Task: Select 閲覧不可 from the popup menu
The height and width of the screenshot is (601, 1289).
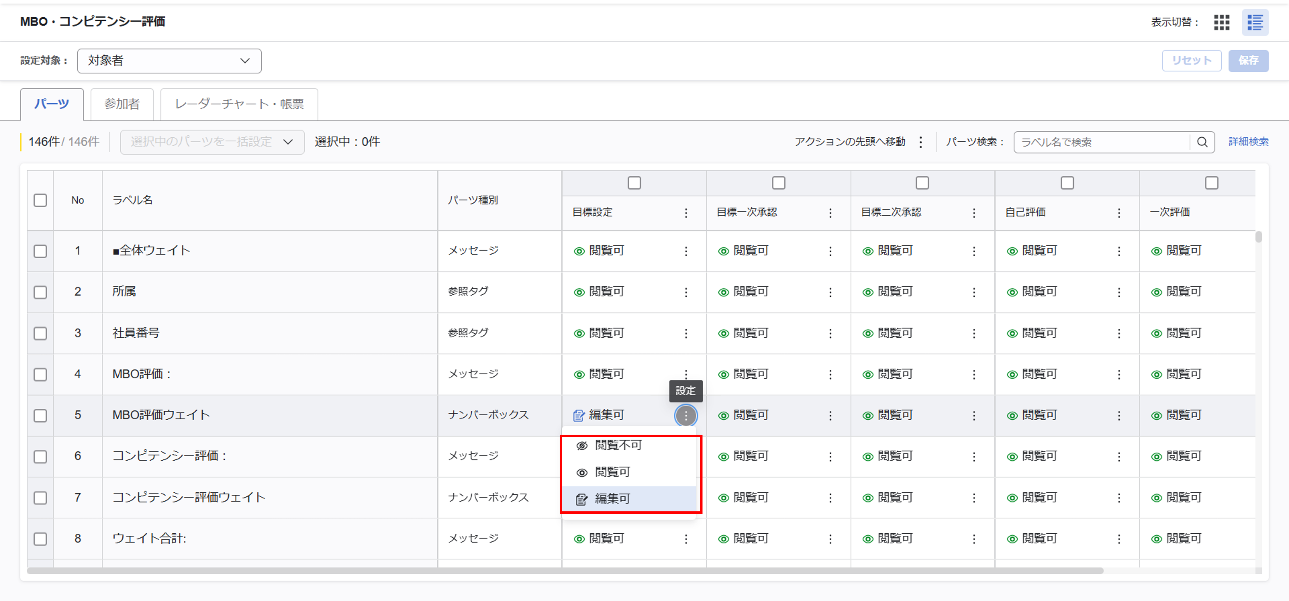Action: pyautogui.click(x=618, y=445)
